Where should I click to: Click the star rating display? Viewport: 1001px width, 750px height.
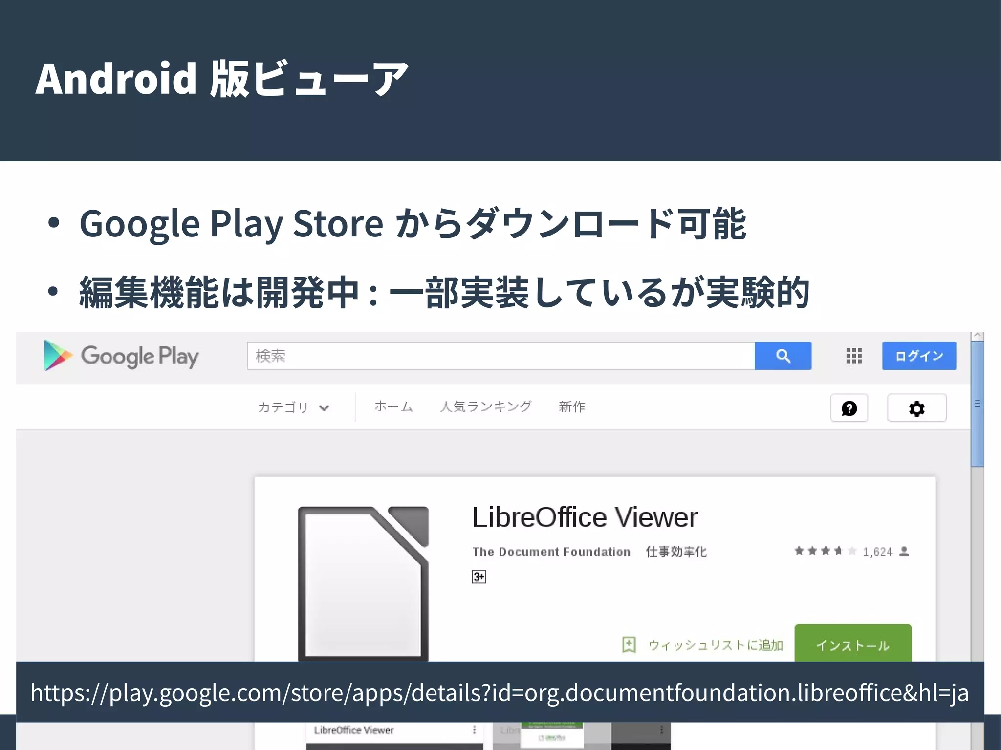[826, 551]
